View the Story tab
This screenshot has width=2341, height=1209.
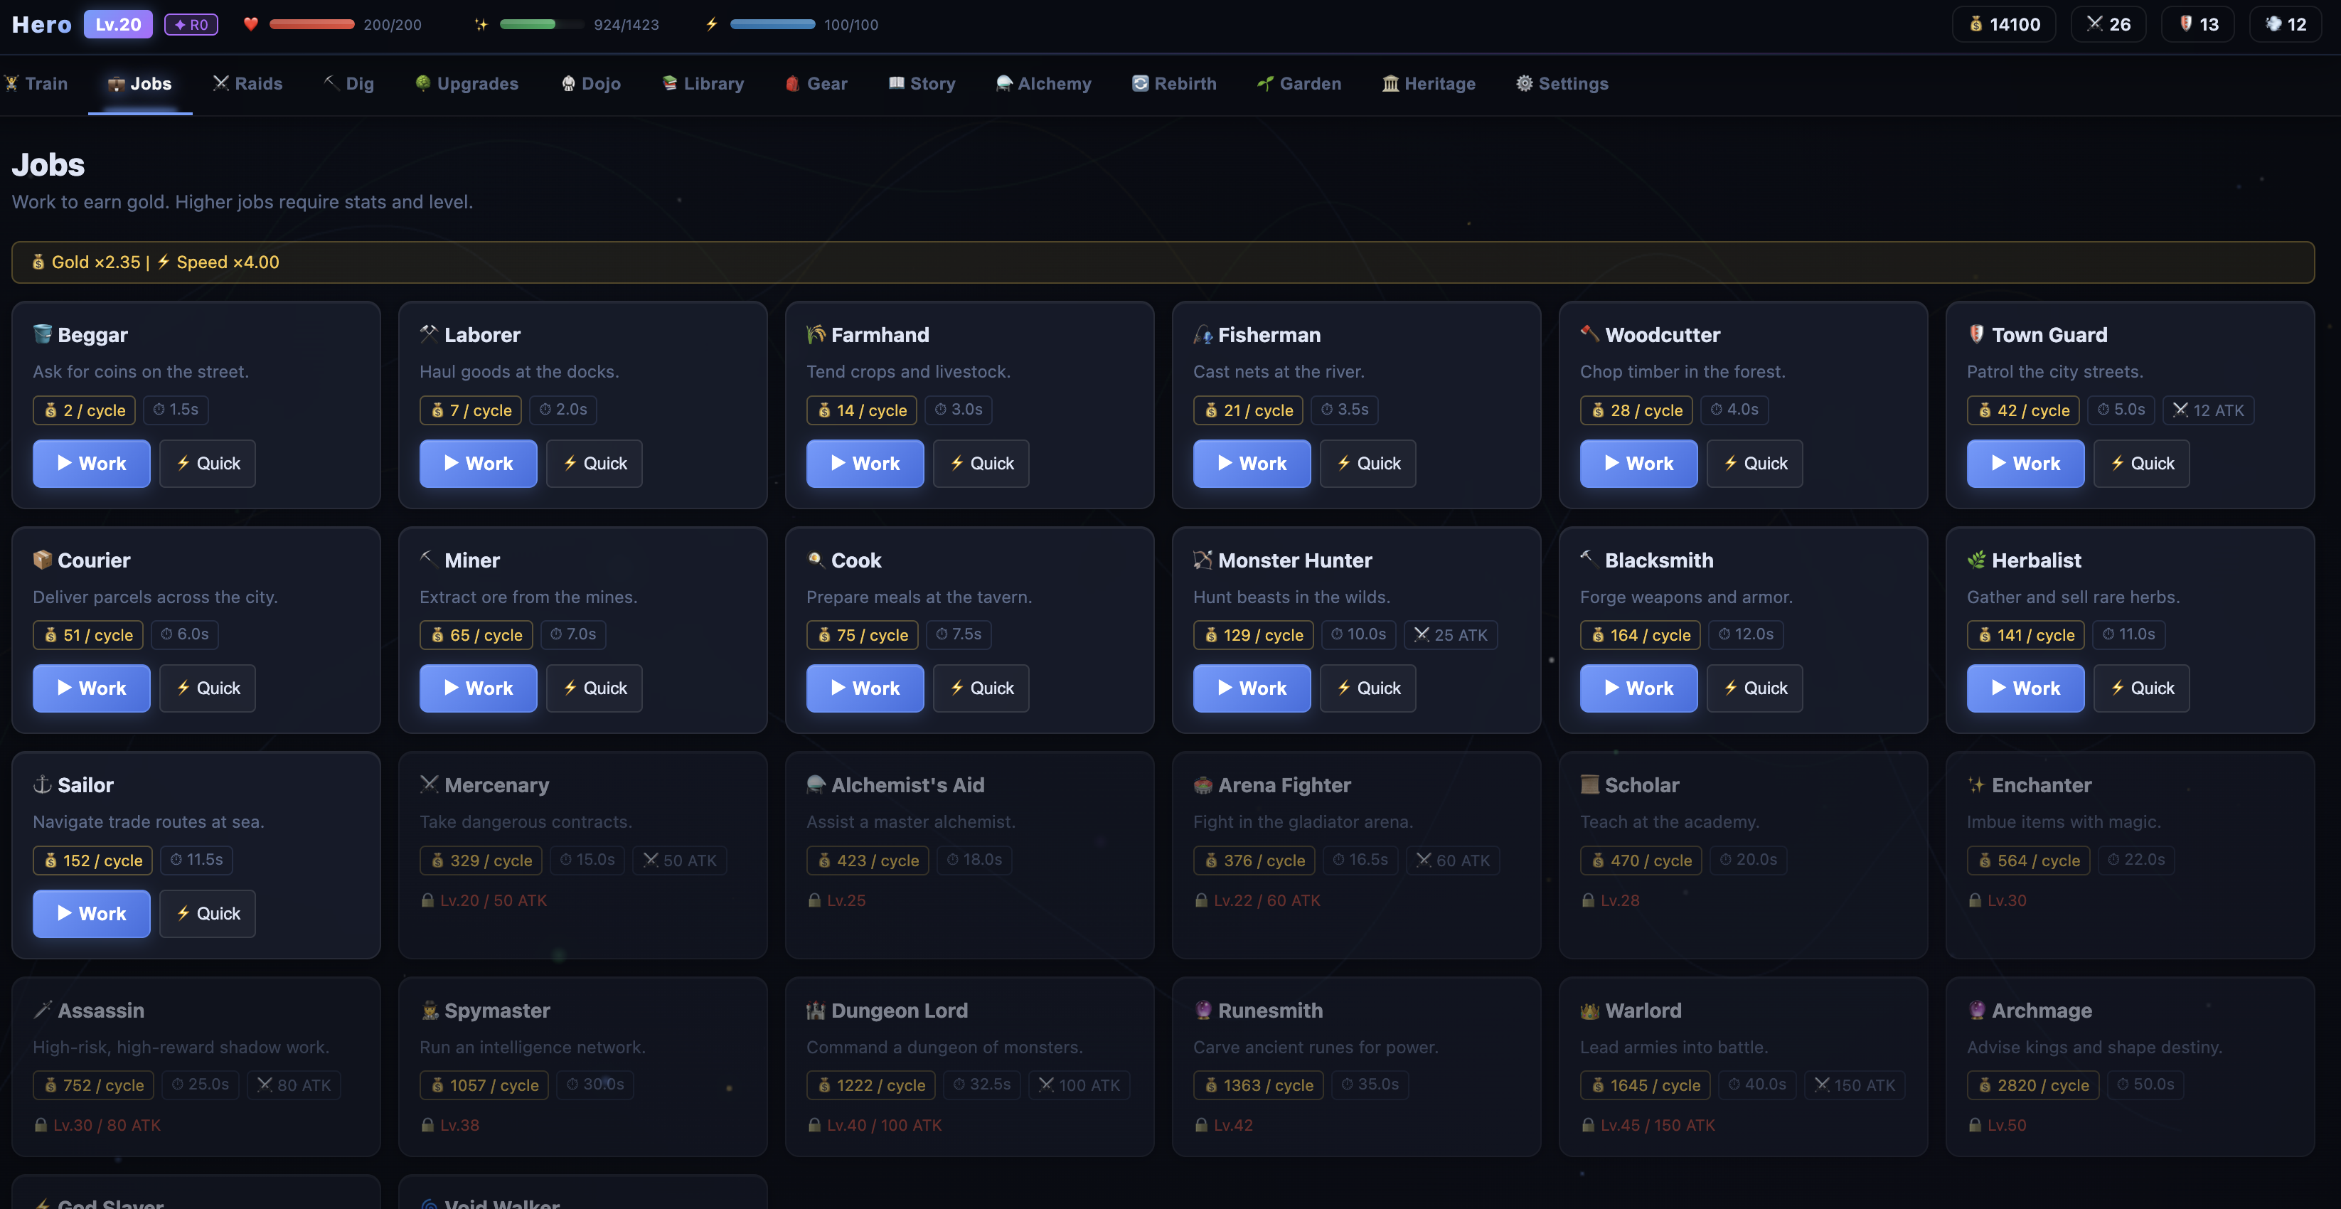922,84
